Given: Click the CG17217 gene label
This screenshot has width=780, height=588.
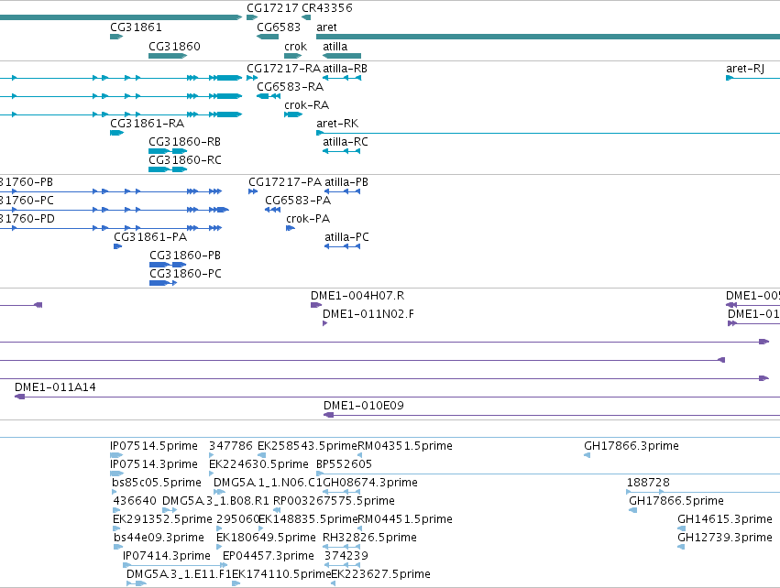Looking at the screenshot, I should pos(272,8).
